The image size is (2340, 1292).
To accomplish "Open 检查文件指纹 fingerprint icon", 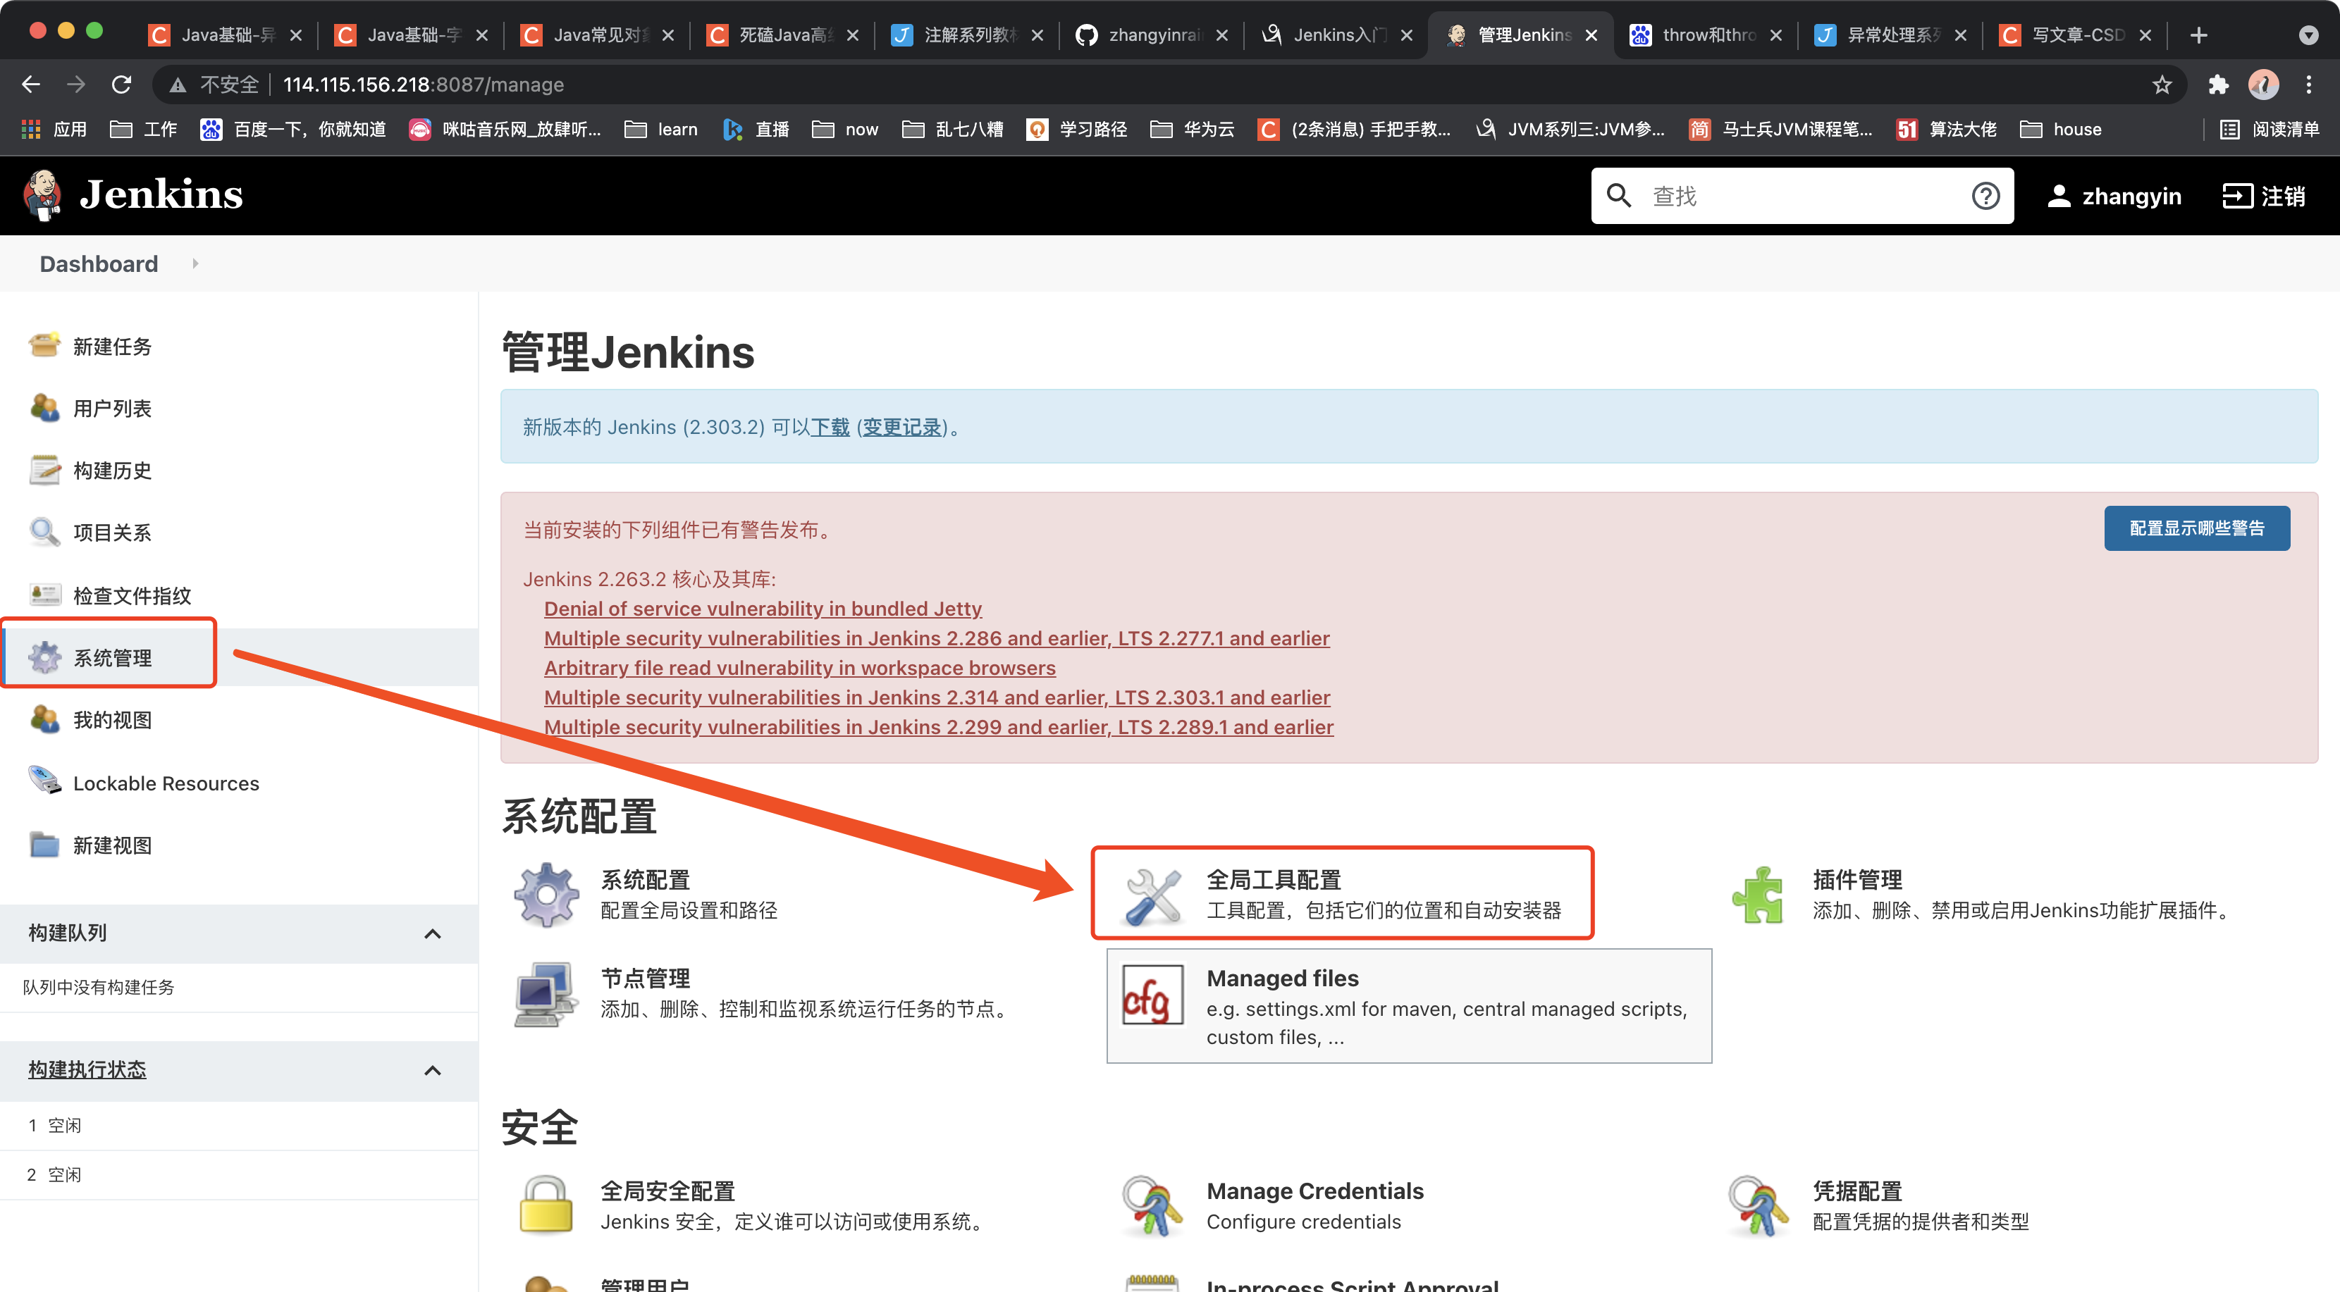I will coord(44,594).
